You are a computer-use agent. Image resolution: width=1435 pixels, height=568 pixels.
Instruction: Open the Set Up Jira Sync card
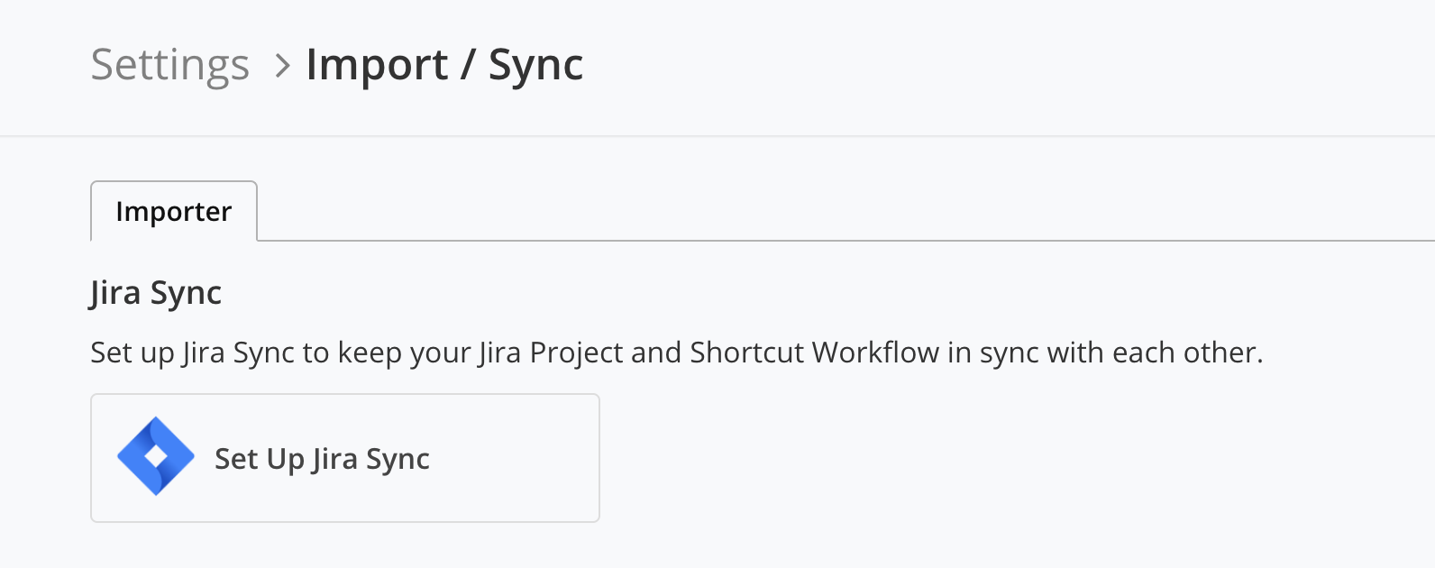(x=345, y=458)
